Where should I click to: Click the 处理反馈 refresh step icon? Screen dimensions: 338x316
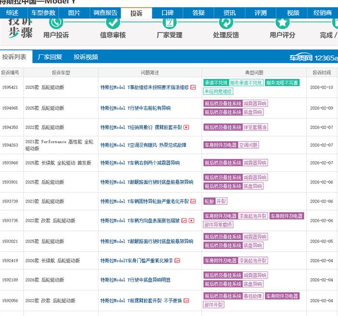(226, 22)
